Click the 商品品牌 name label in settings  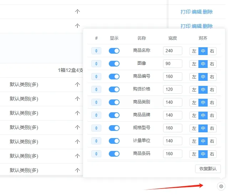142,115
